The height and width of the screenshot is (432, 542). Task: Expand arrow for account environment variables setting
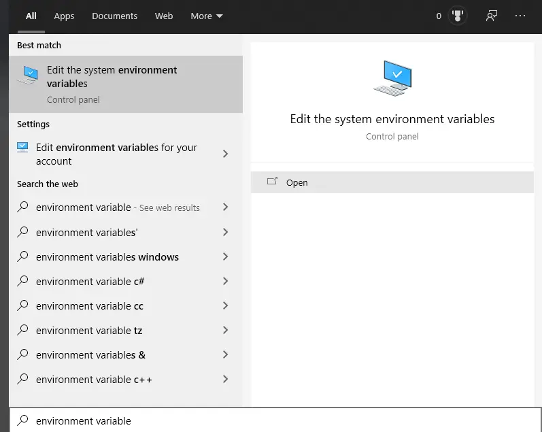225,154
